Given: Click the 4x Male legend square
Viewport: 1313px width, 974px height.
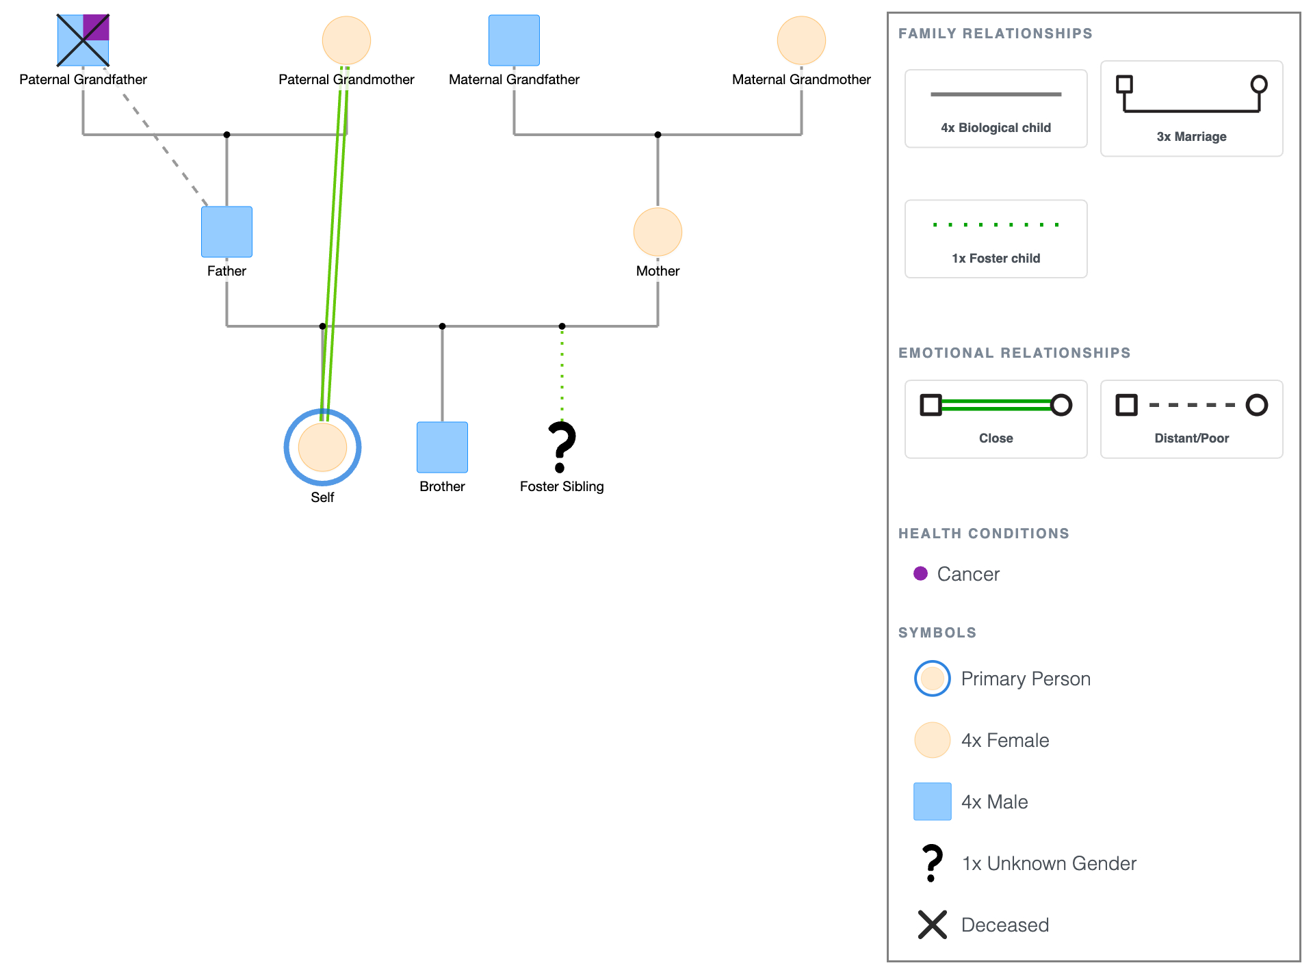Looking at the screenshot, I should click(932, 802).
